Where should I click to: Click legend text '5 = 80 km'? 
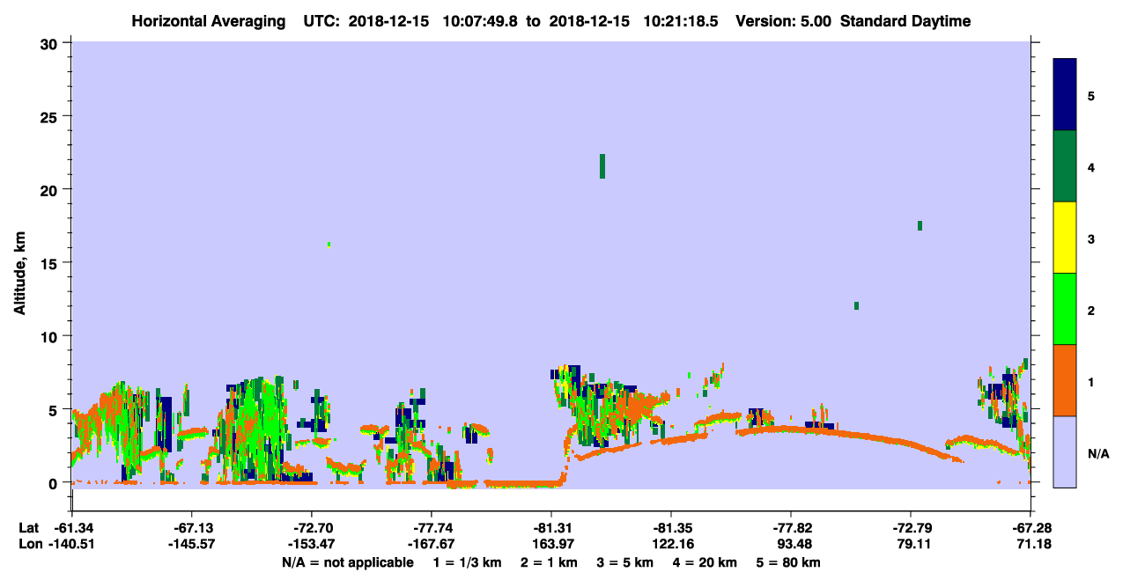point(789,562)
